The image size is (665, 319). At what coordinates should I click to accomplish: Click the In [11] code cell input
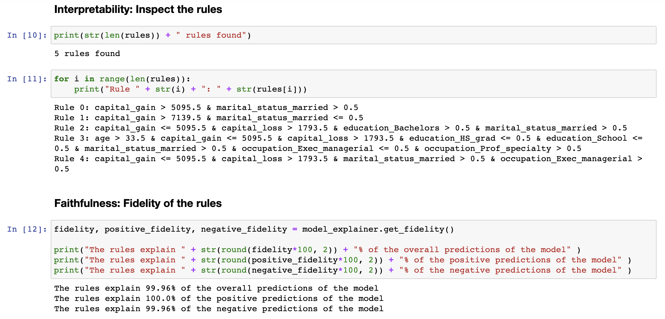(x=353, y=84)
